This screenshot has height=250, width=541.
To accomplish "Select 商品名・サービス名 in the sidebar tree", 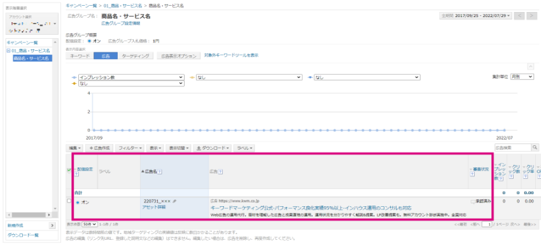I will tap(32, 58).
